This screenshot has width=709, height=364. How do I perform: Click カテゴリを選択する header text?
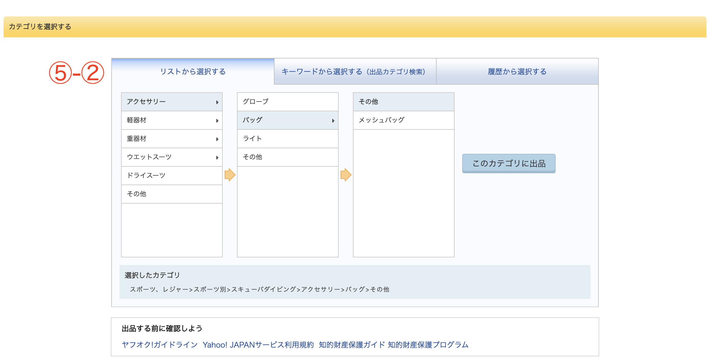(40, 27)
